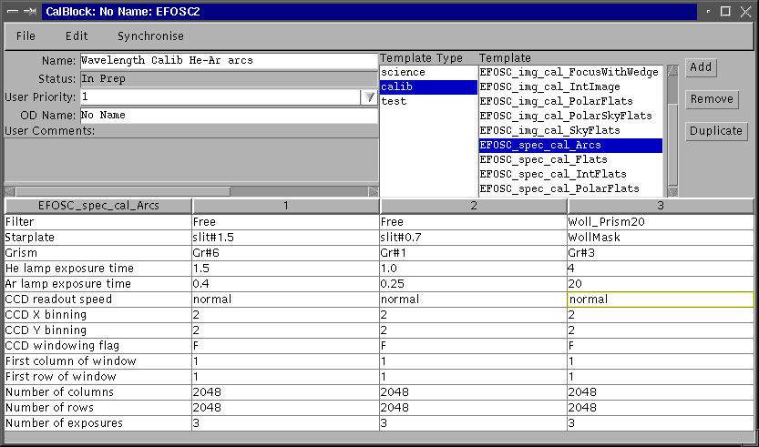759x447 pixels.
Task: Select EFOSC_spec_cal_Flats template
Action: (570, 159)
